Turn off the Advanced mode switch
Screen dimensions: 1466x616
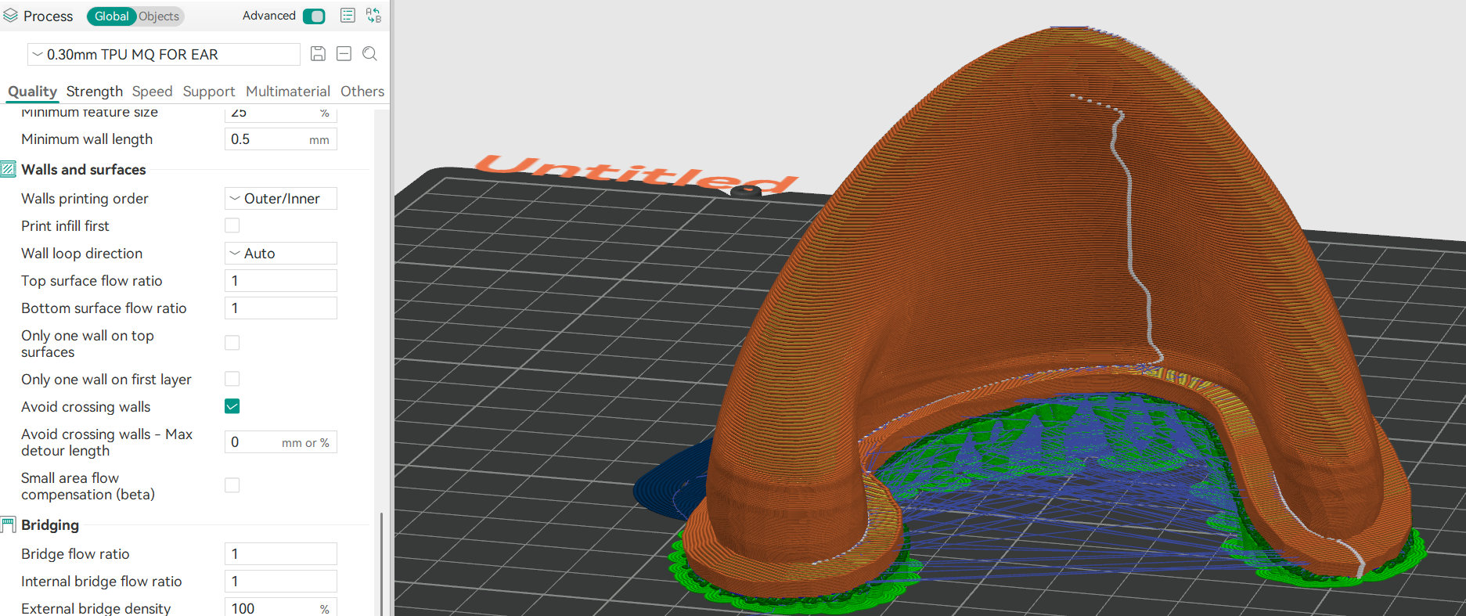point(314,16)
